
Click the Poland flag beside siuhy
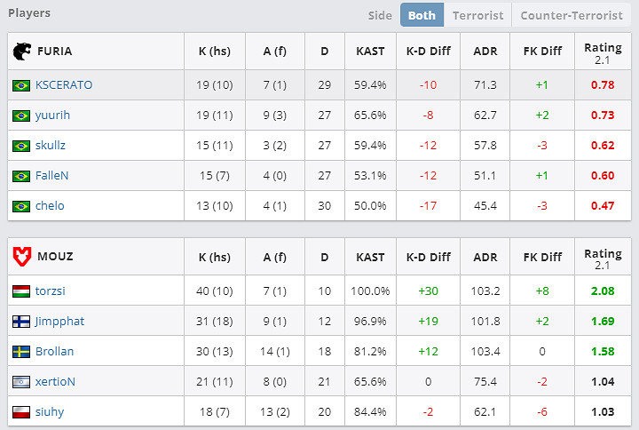point(21,411)
